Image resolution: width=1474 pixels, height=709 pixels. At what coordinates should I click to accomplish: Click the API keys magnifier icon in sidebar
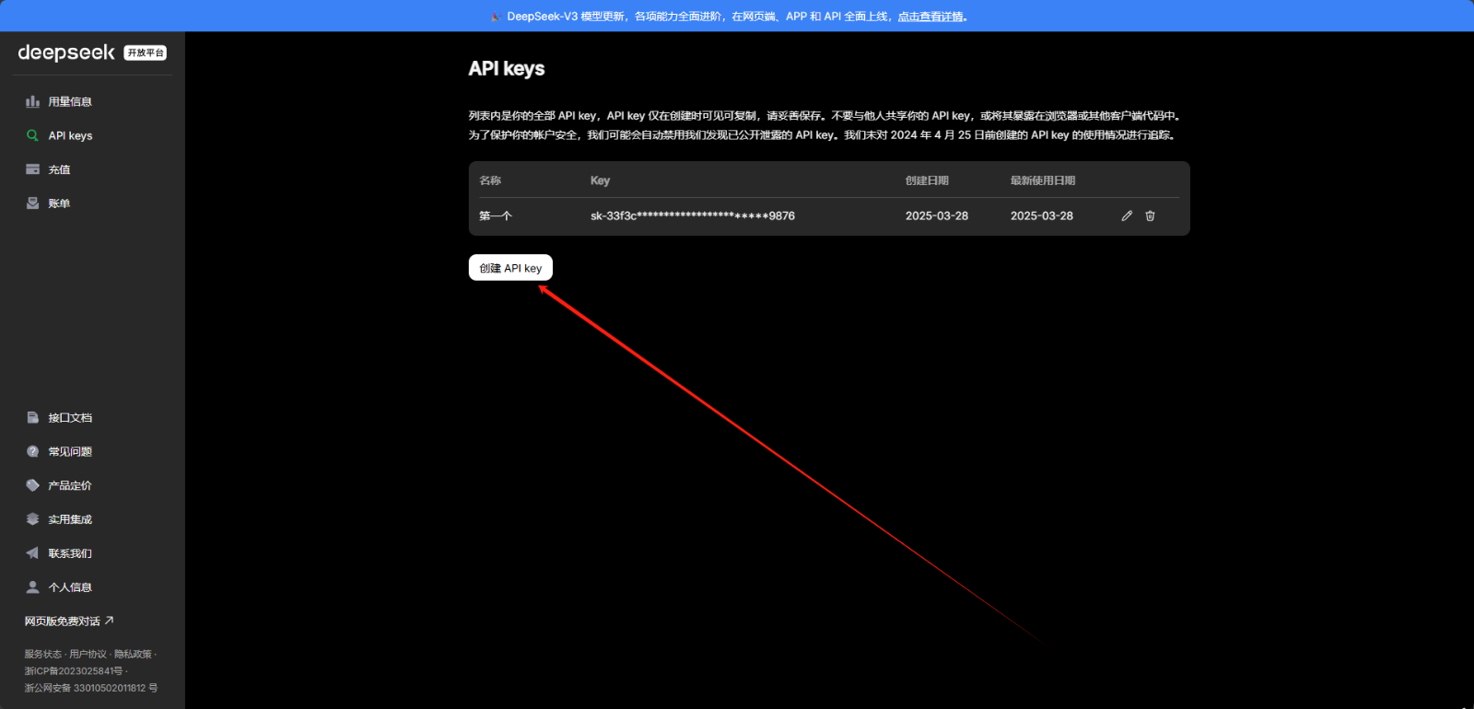(x=32, y=135)
